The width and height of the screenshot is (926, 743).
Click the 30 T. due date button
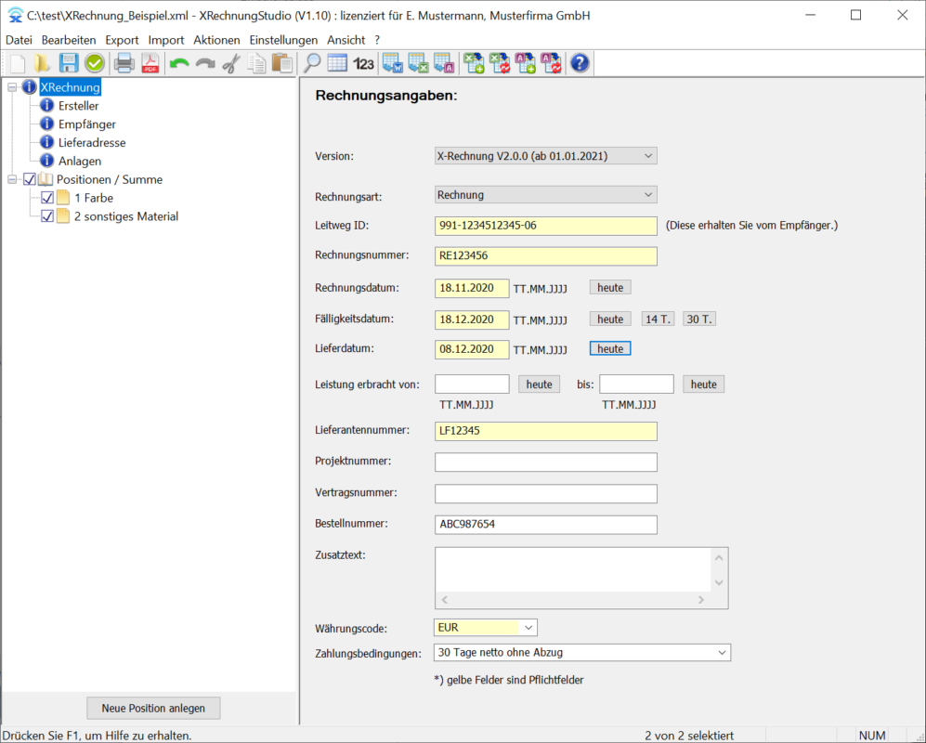click(x=699, y=319)
